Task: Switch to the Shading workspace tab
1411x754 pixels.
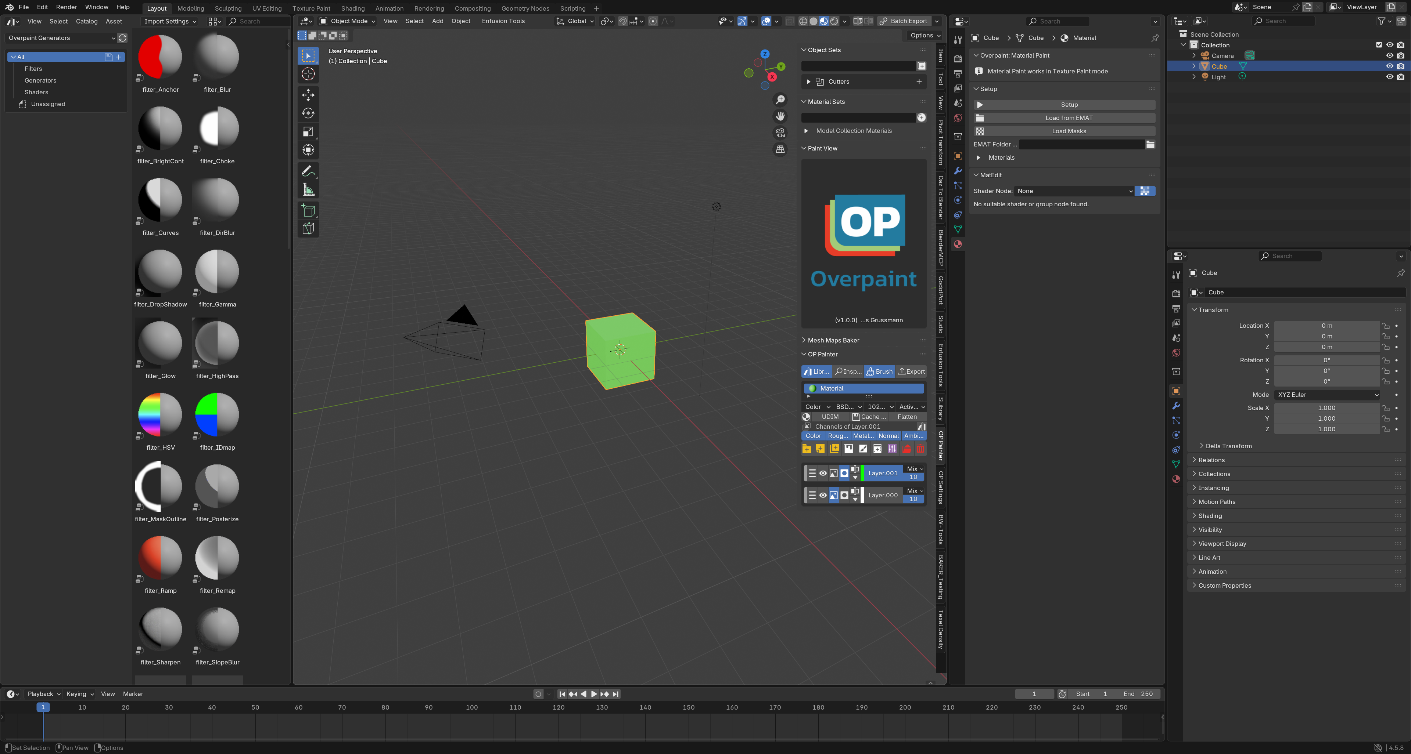Action: [353, 8]
